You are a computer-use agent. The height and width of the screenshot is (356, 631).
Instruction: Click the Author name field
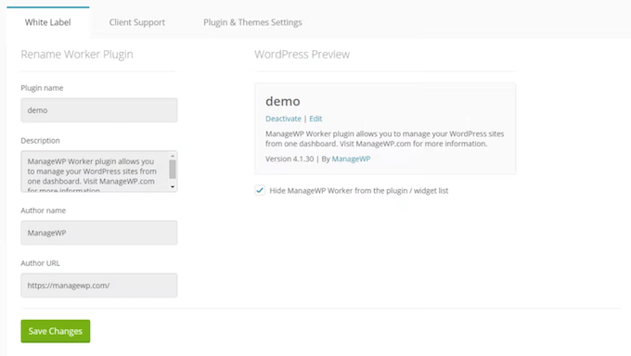point(99,233)
